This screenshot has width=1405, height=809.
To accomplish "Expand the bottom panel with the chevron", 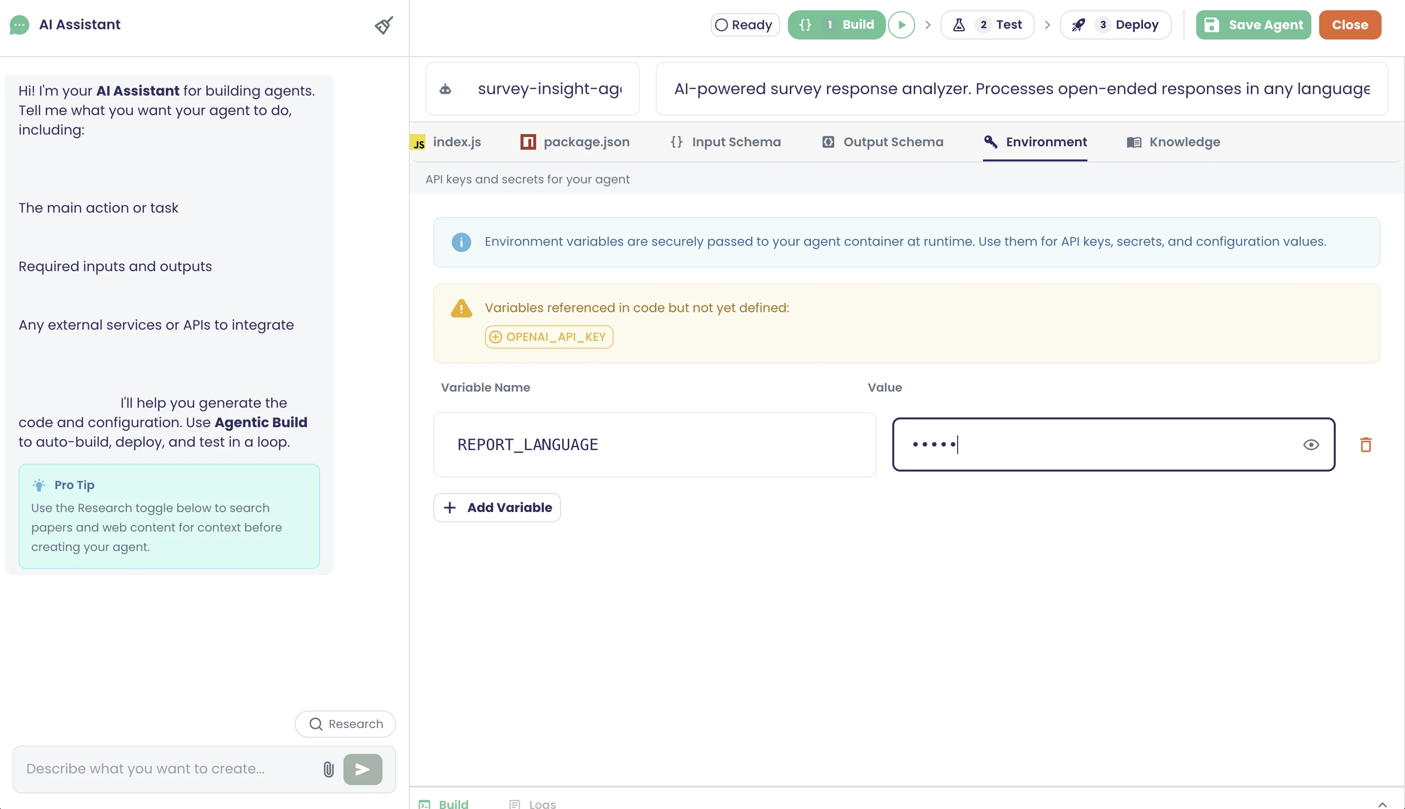I will pyautogui.click(x=1382, y=804).
